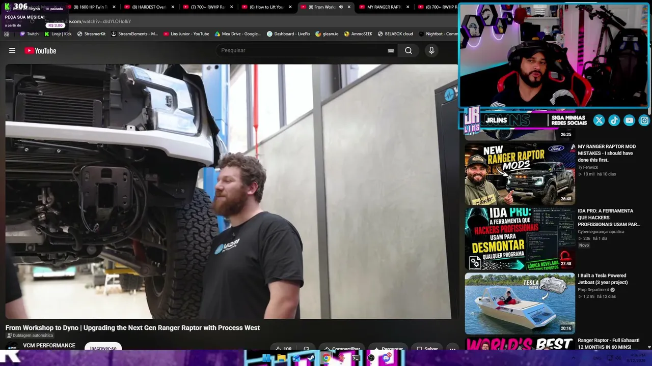Click the Ranger Raptor Full Exhaust title
This screenshot has width=652, height=366.
[x=608, y=344]
